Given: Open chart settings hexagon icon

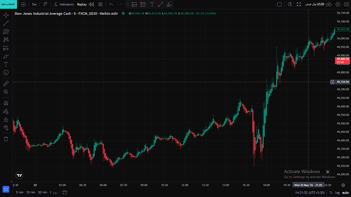Looking at the screenshot, I should click(x=338, y=5).
